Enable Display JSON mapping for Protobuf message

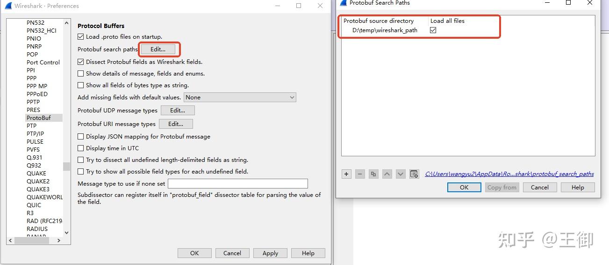(x=81, y=137)
